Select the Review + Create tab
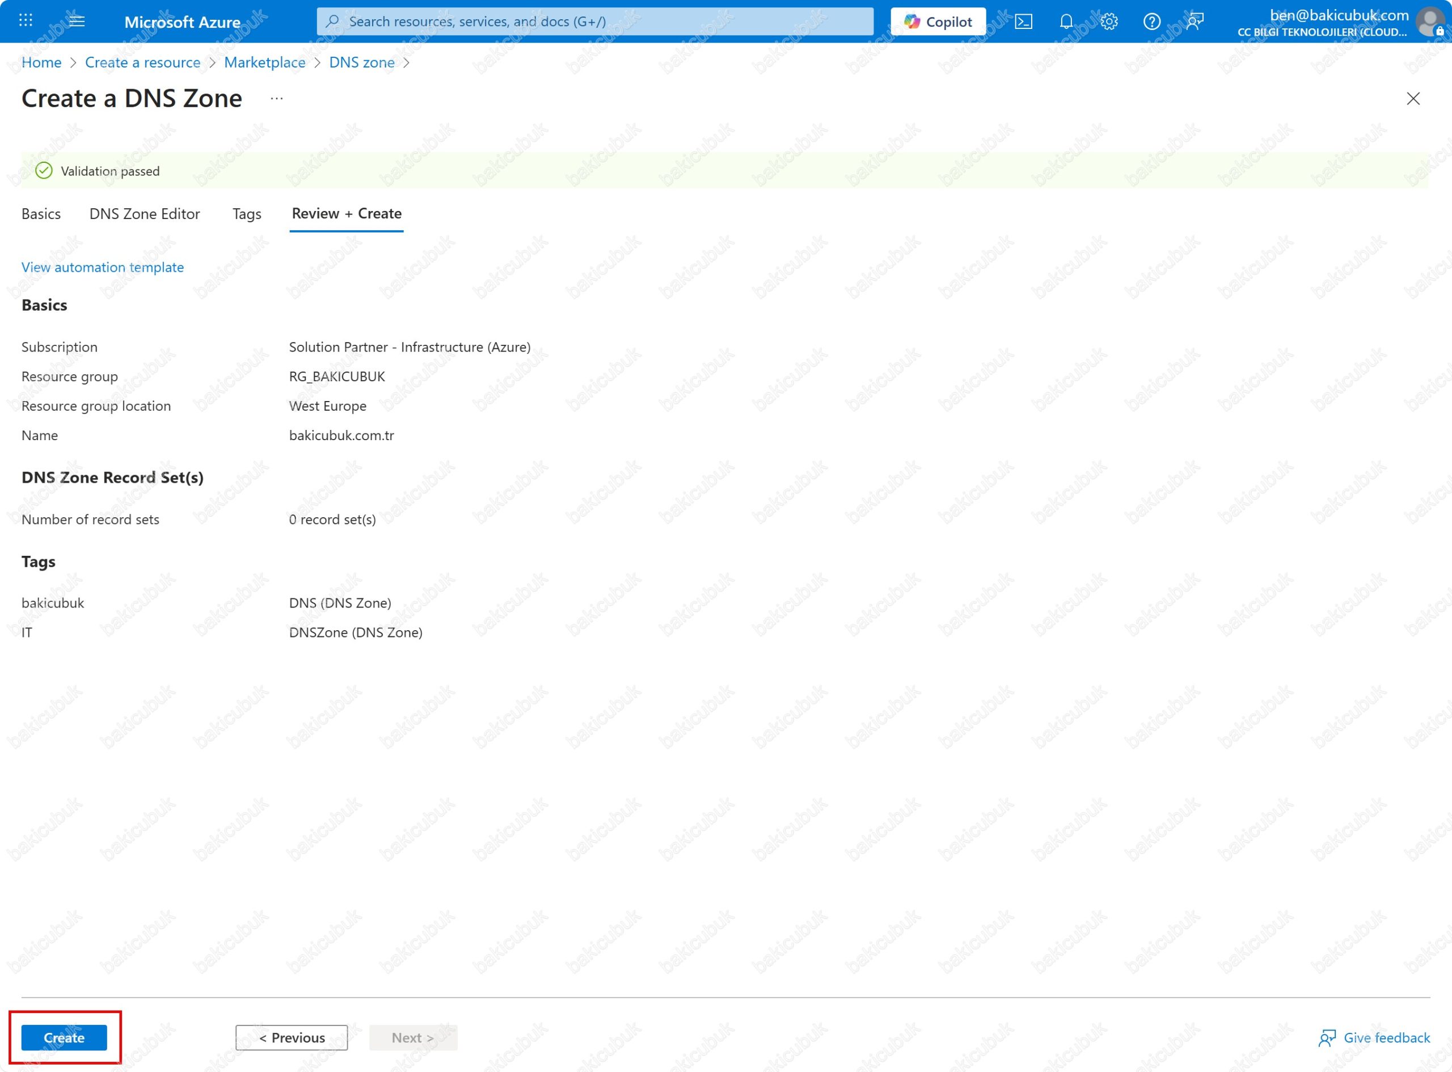 (347, 213)
